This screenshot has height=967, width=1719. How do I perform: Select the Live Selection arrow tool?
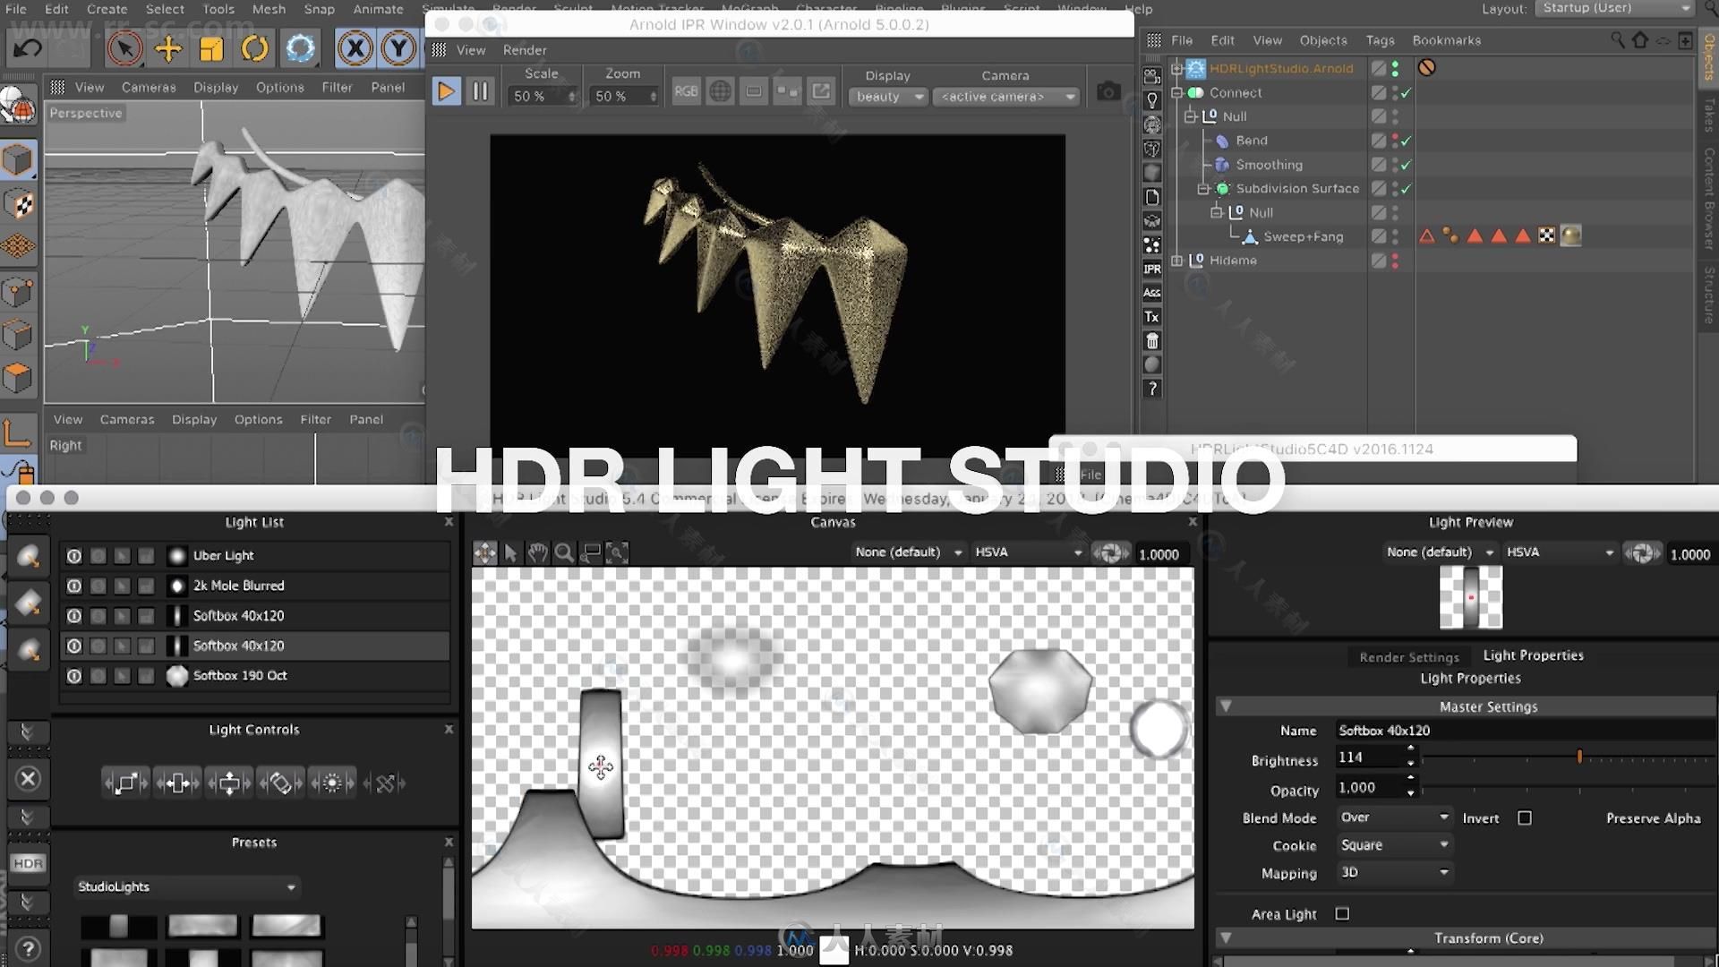click(124, 48)
